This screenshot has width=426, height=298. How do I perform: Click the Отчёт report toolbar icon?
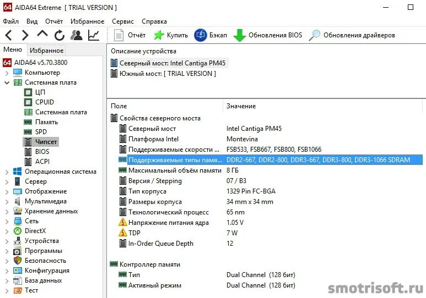(x=118, y=35)
